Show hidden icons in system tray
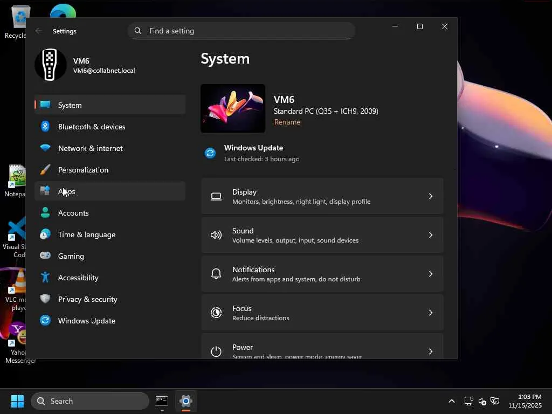Viewport: 552px width, 414px height. (x=452, y=401)
